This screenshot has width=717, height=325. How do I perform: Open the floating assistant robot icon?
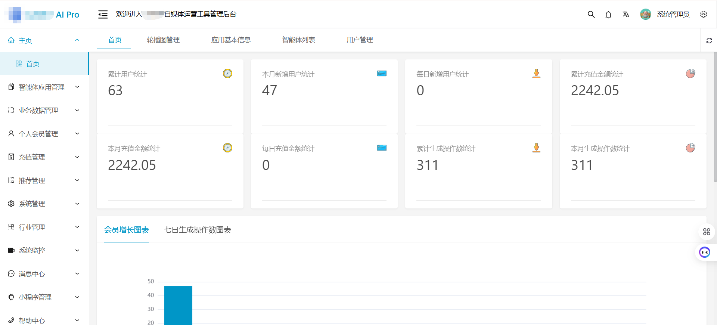tap(705, 252)
